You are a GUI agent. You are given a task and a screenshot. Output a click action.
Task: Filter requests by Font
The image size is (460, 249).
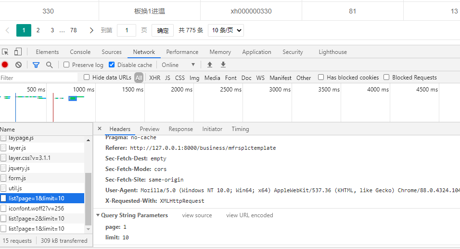tap(230, 78)
